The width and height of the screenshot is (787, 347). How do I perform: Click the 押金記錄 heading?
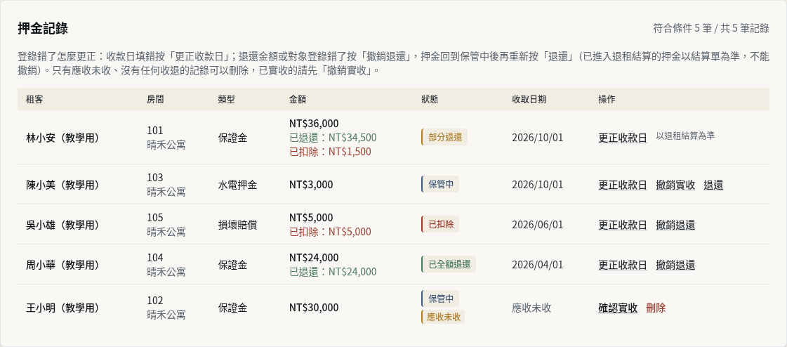click(43, 29)
